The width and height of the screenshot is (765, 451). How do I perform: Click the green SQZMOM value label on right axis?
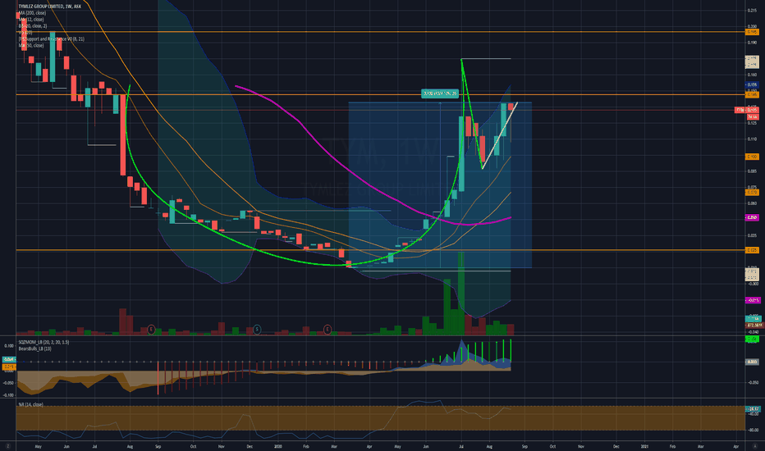pos(752,339)
